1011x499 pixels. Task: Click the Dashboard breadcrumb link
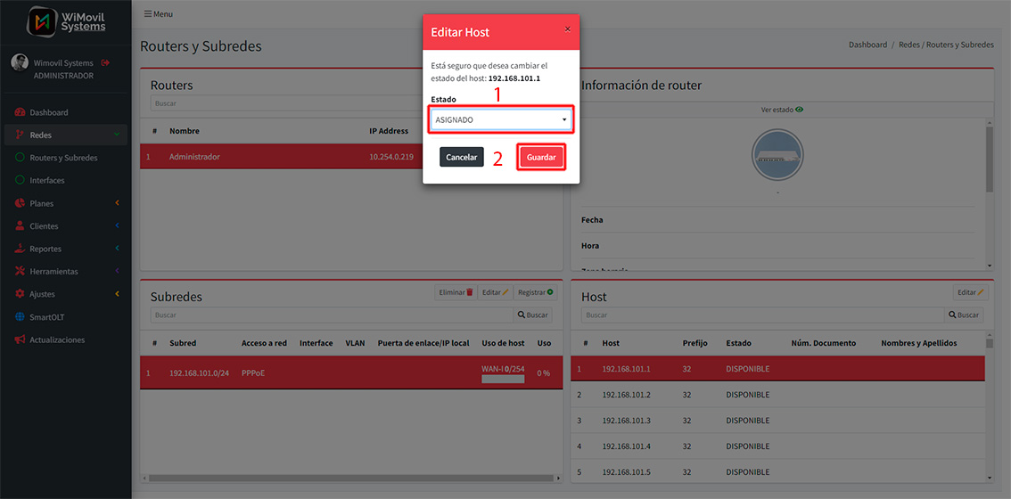coord(867,45)
